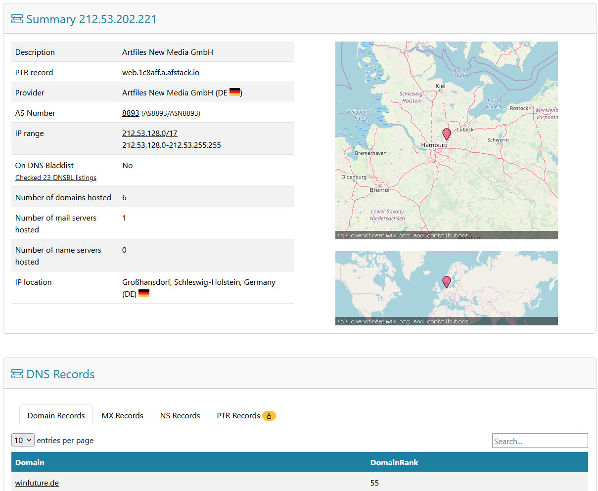
Task: Click the On DNS Blacklist value No
Action: tap(128, 166)
